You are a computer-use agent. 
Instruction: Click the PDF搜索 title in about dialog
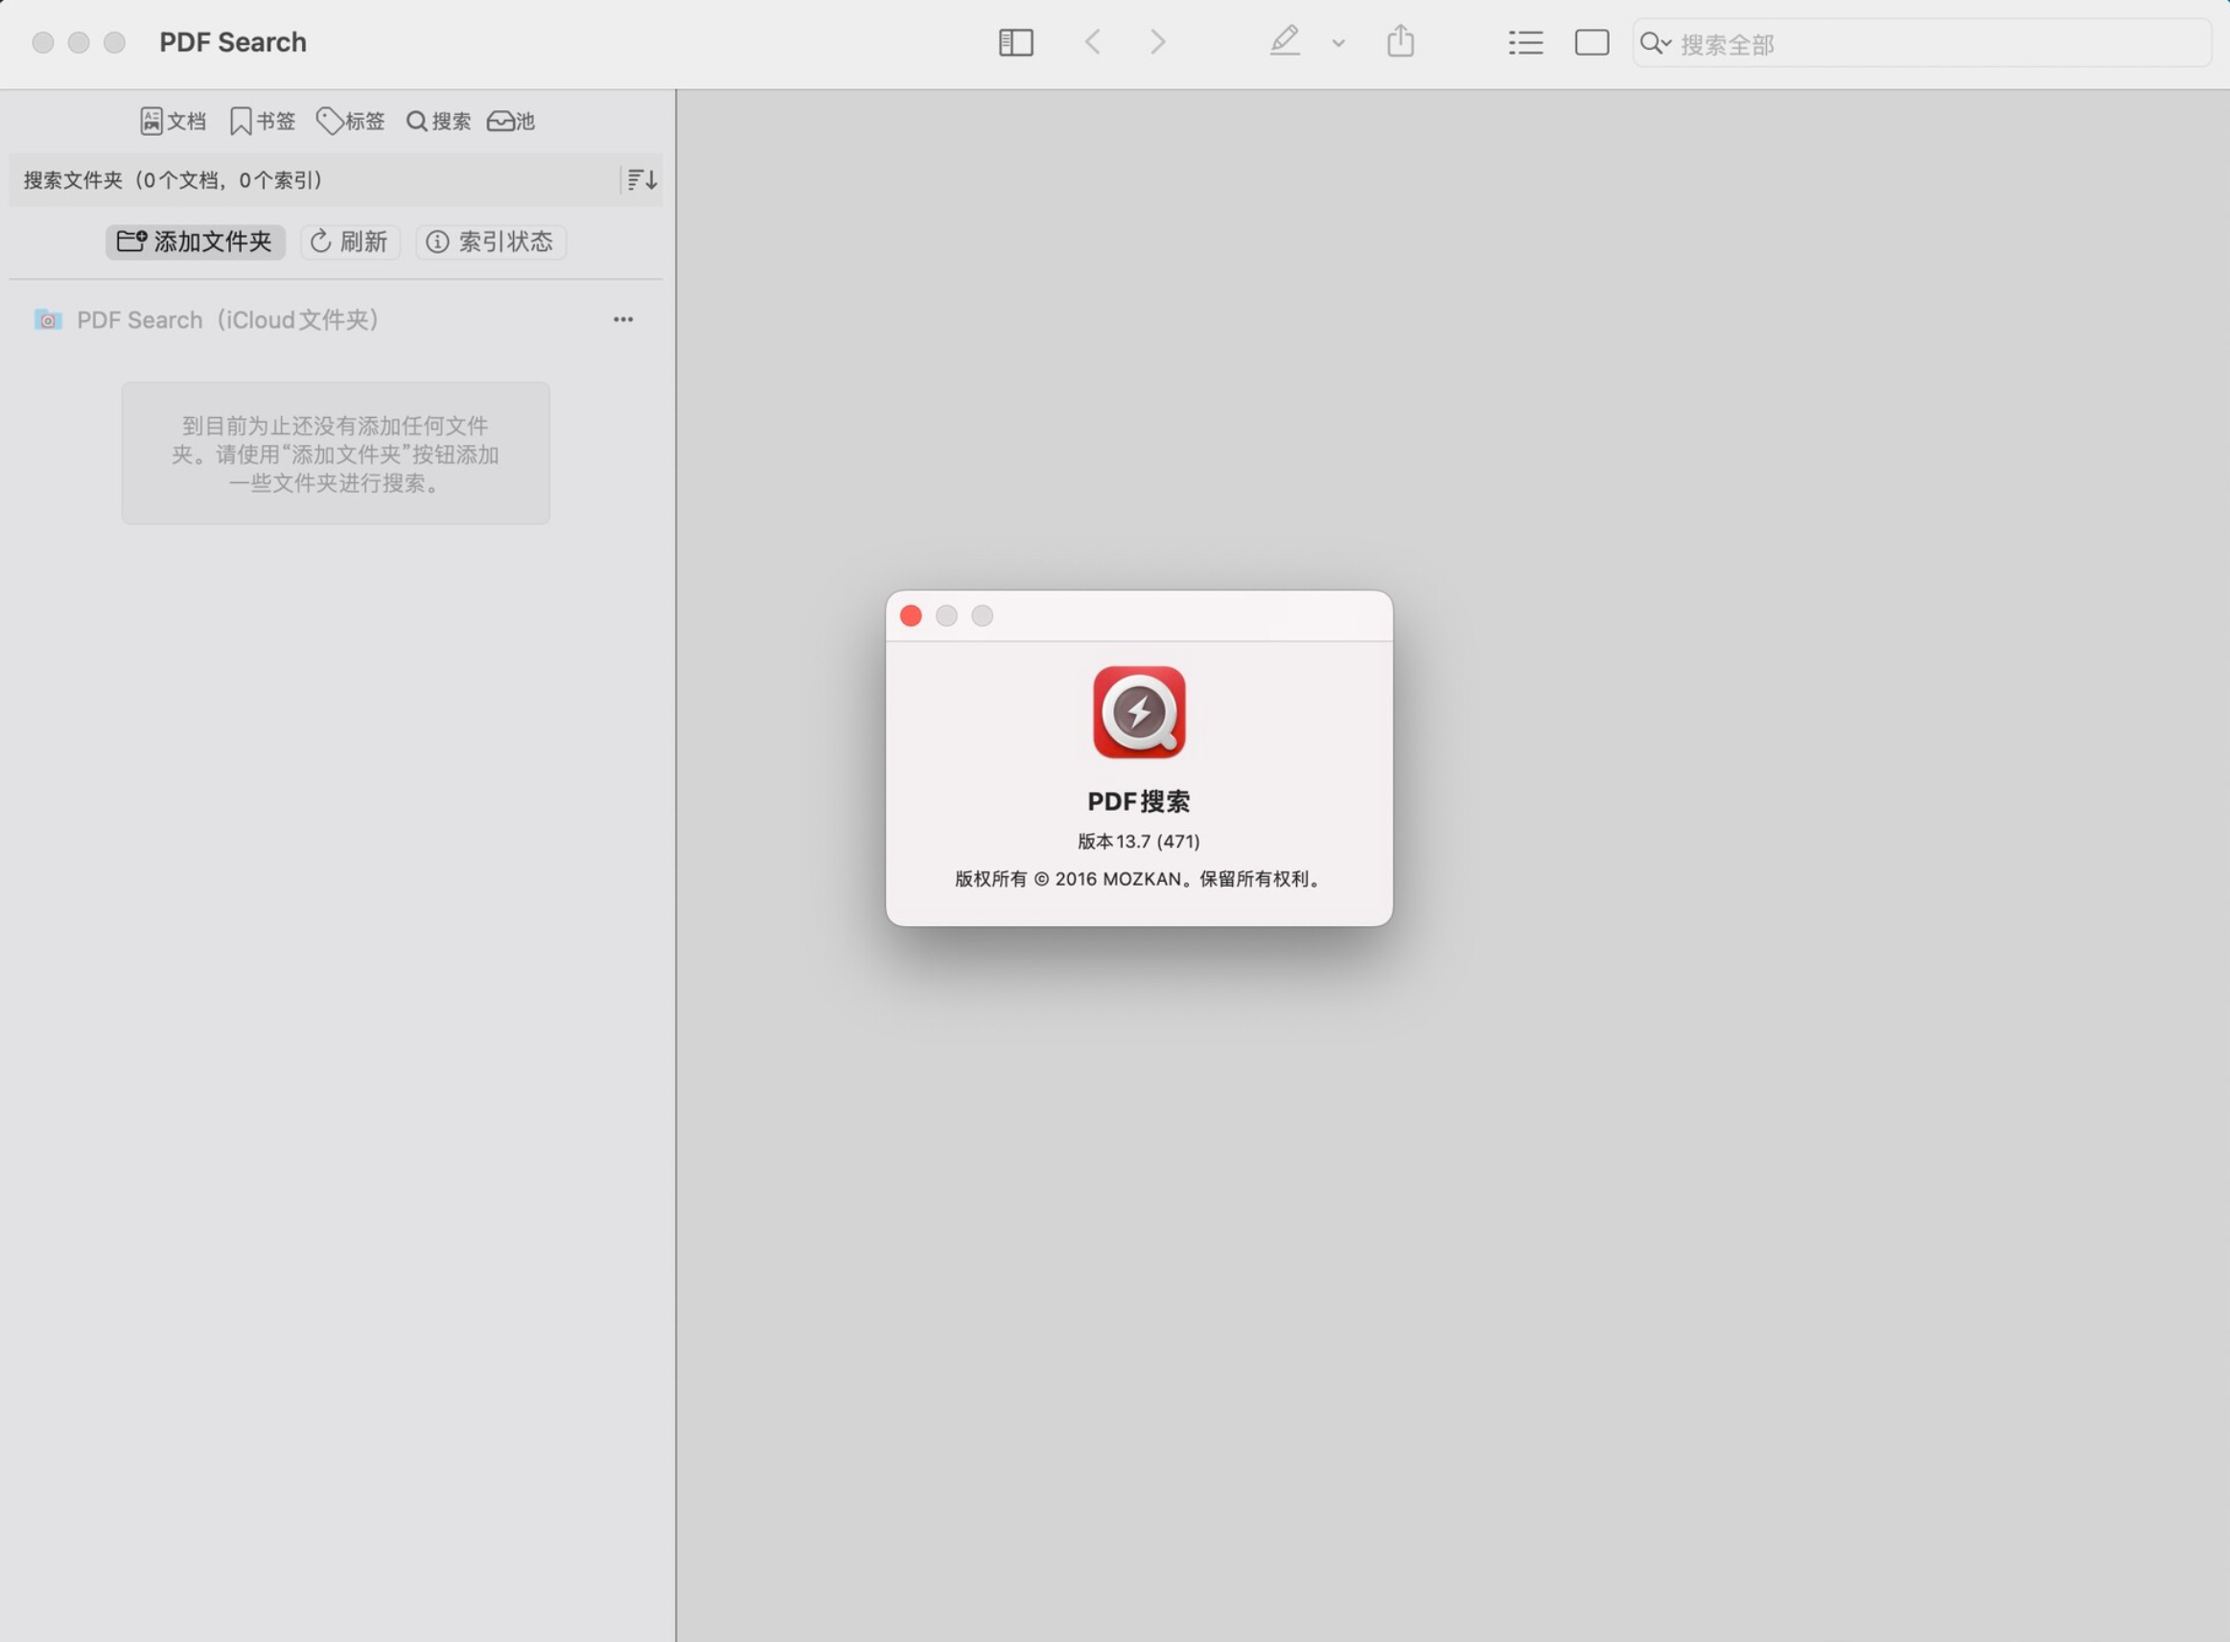click(1138, 801)
